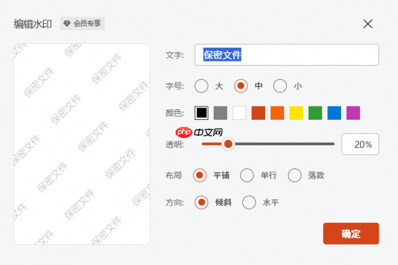Pick the green color swatch

(x=315, y=113)
